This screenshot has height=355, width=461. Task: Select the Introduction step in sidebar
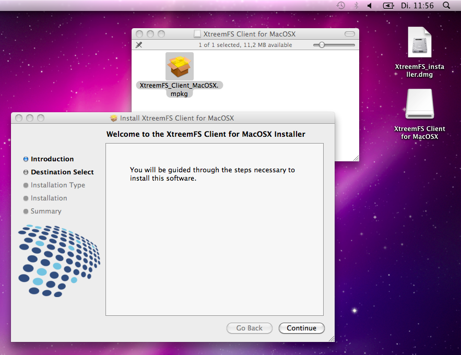[52, 159]
